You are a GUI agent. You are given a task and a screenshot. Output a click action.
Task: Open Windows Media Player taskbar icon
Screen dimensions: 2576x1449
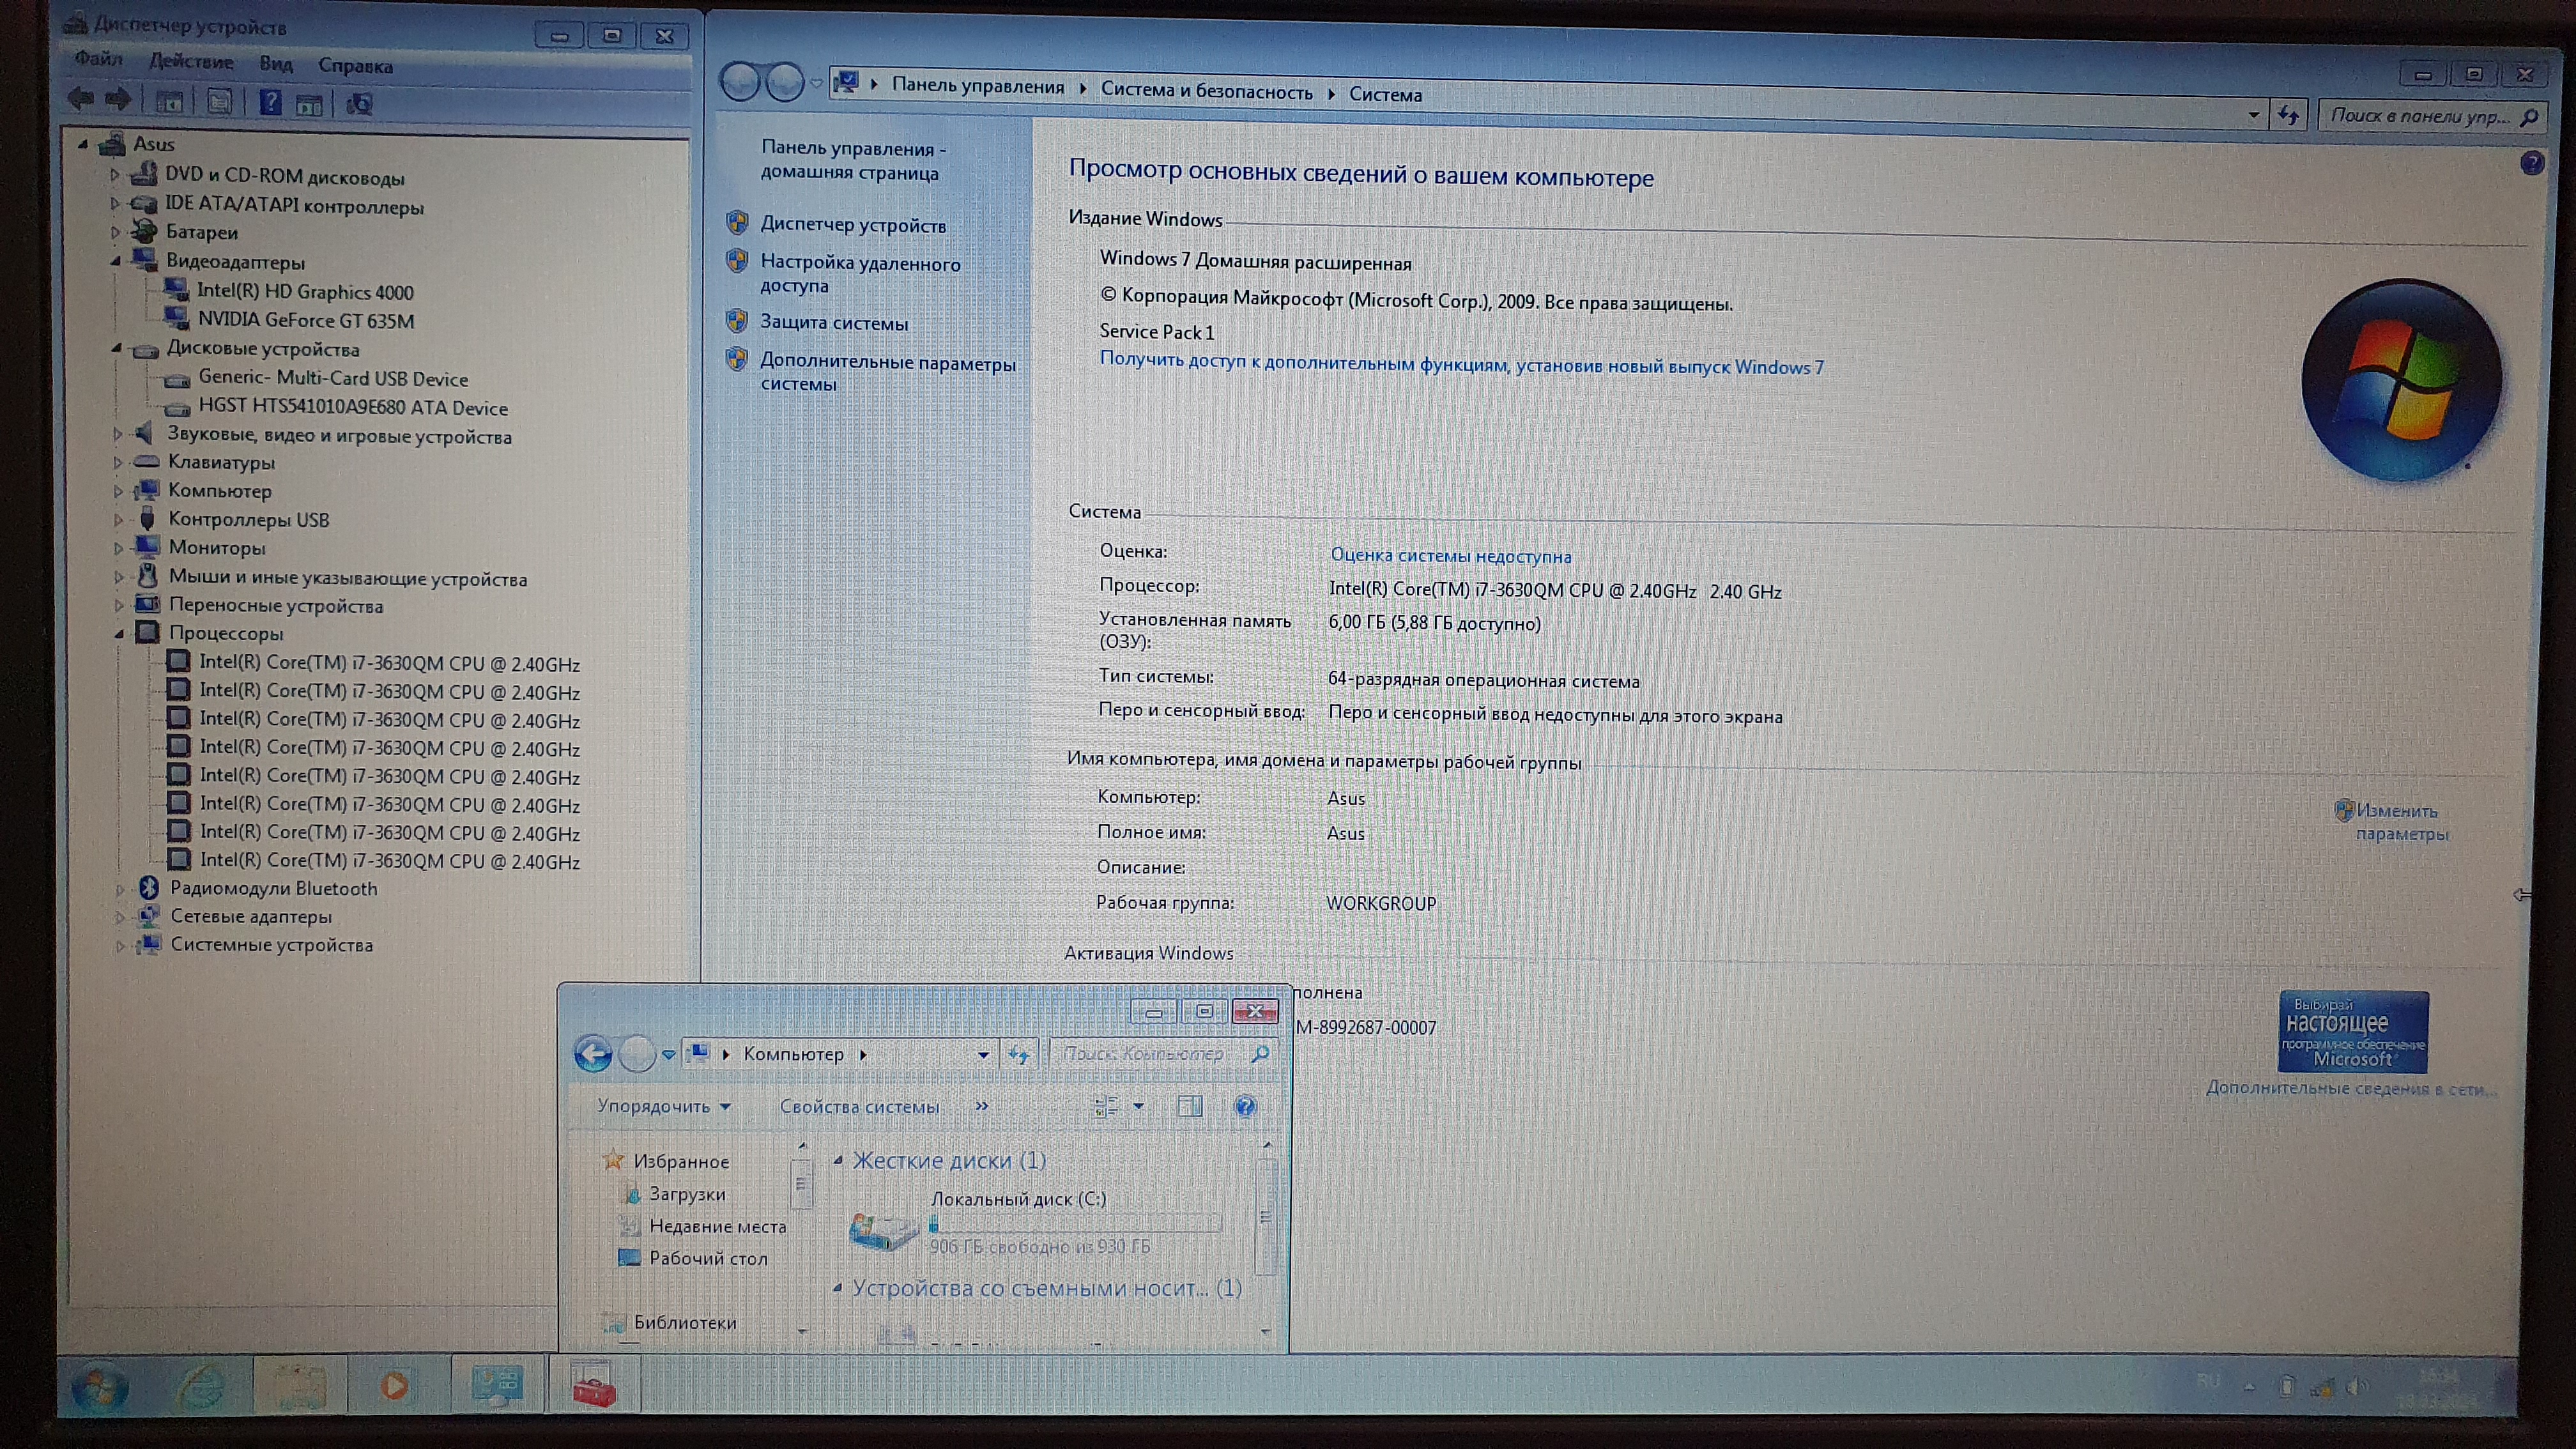coord(395,1386)
